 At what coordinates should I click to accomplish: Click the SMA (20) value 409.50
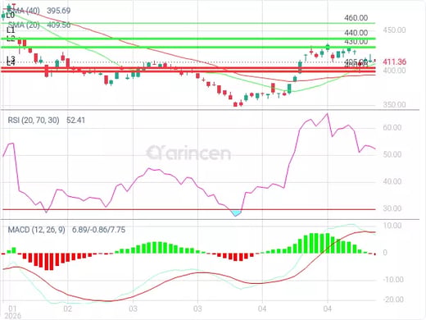pos(59,25)
